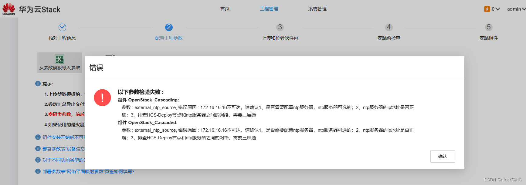Click hint line 4.如果使用的是火狐

click(65, 125)
